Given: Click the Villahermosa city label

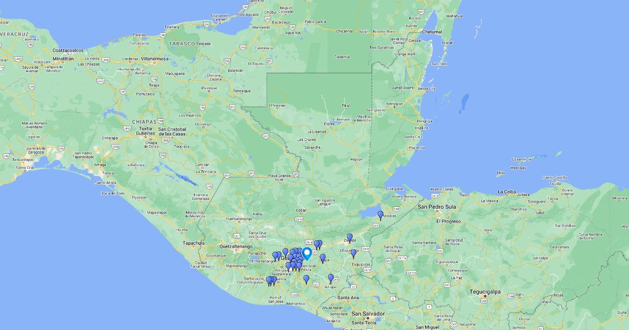Looking at the screenshot, I should click(155, 59).
